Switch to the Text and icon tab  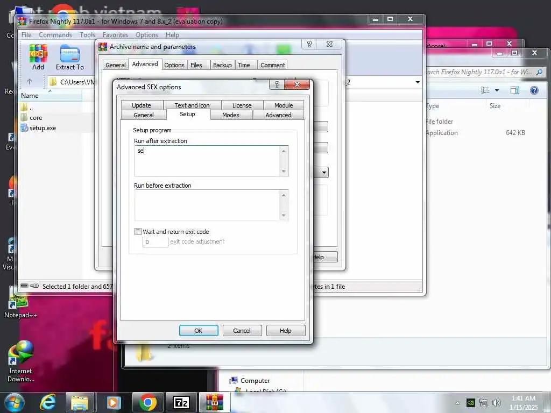192,105
